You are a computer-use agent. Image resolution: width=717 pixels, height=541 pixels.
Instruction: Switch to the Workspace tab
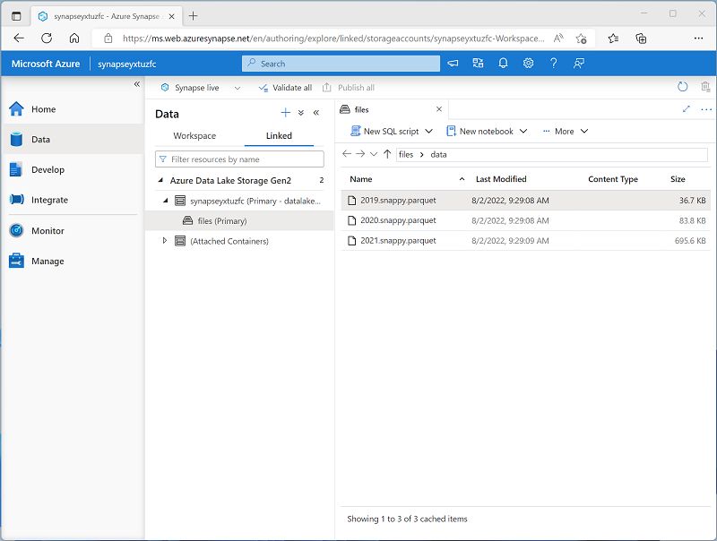[x=194, y=136]
